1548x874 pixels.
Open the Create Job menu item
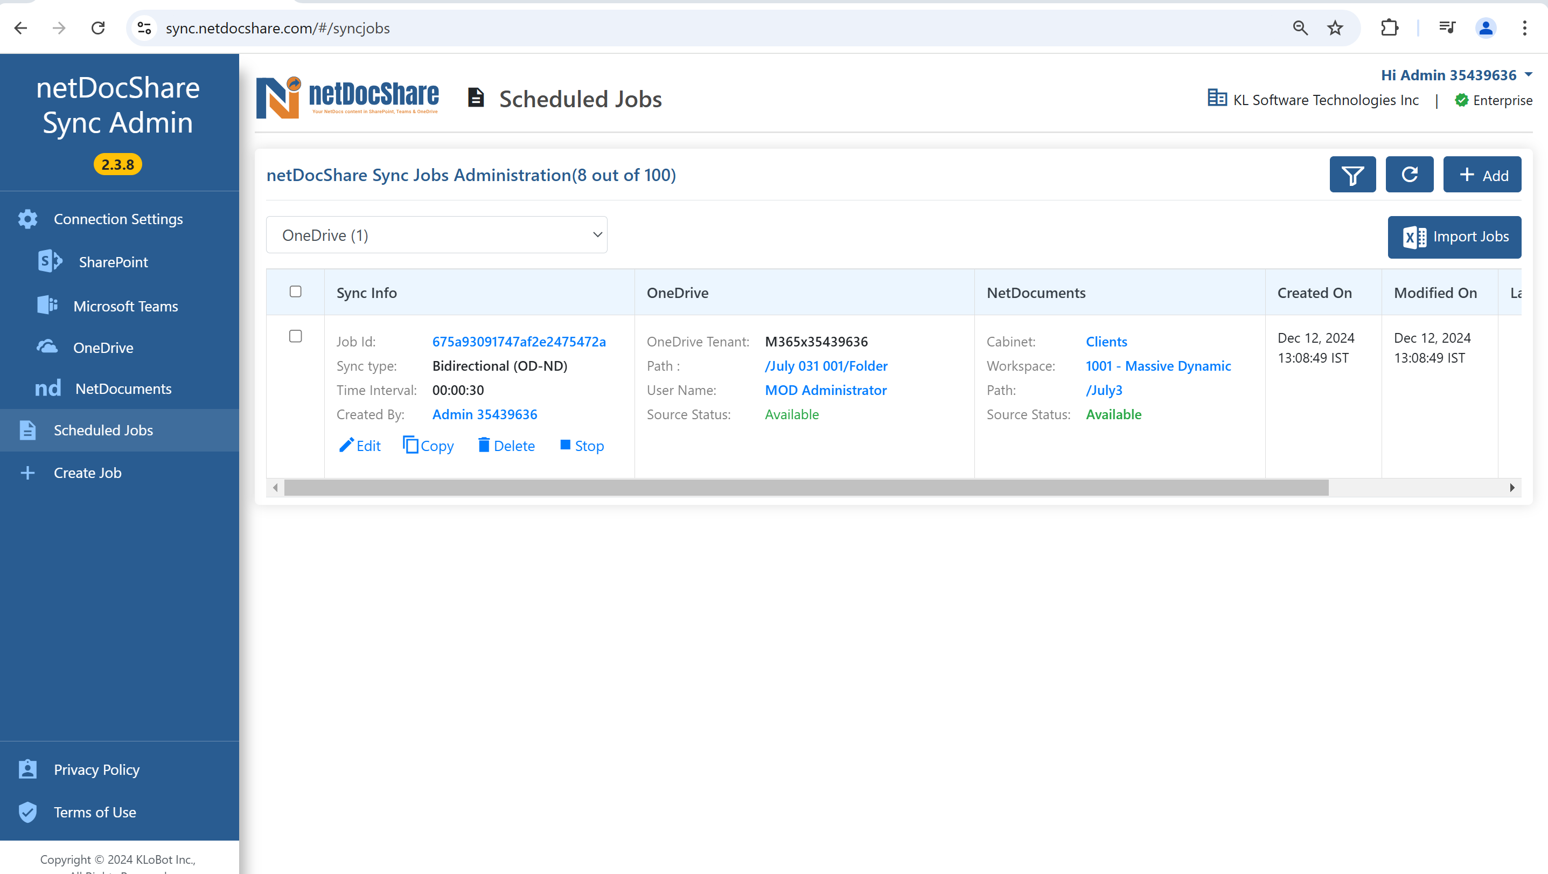coord(87,472)
